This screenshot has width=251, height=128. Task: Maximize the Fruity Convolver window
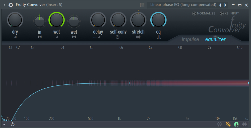[240, 5]
